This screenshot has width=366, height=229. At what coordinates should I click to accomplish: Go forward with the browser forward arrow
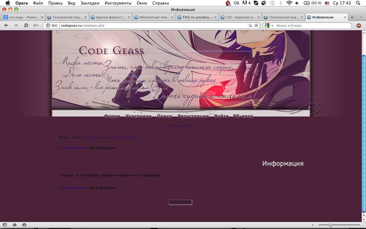point(16,25)
